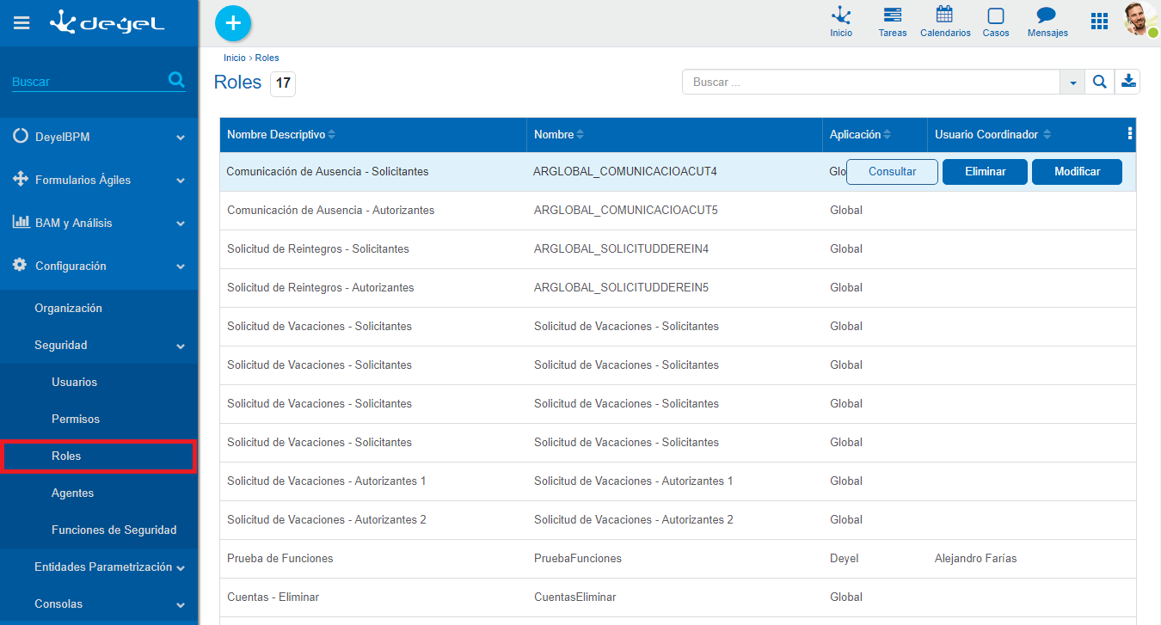Click the sidebar search magnifier icon
Viewport: 1161px width, 625px height.
tap(176, 80)
